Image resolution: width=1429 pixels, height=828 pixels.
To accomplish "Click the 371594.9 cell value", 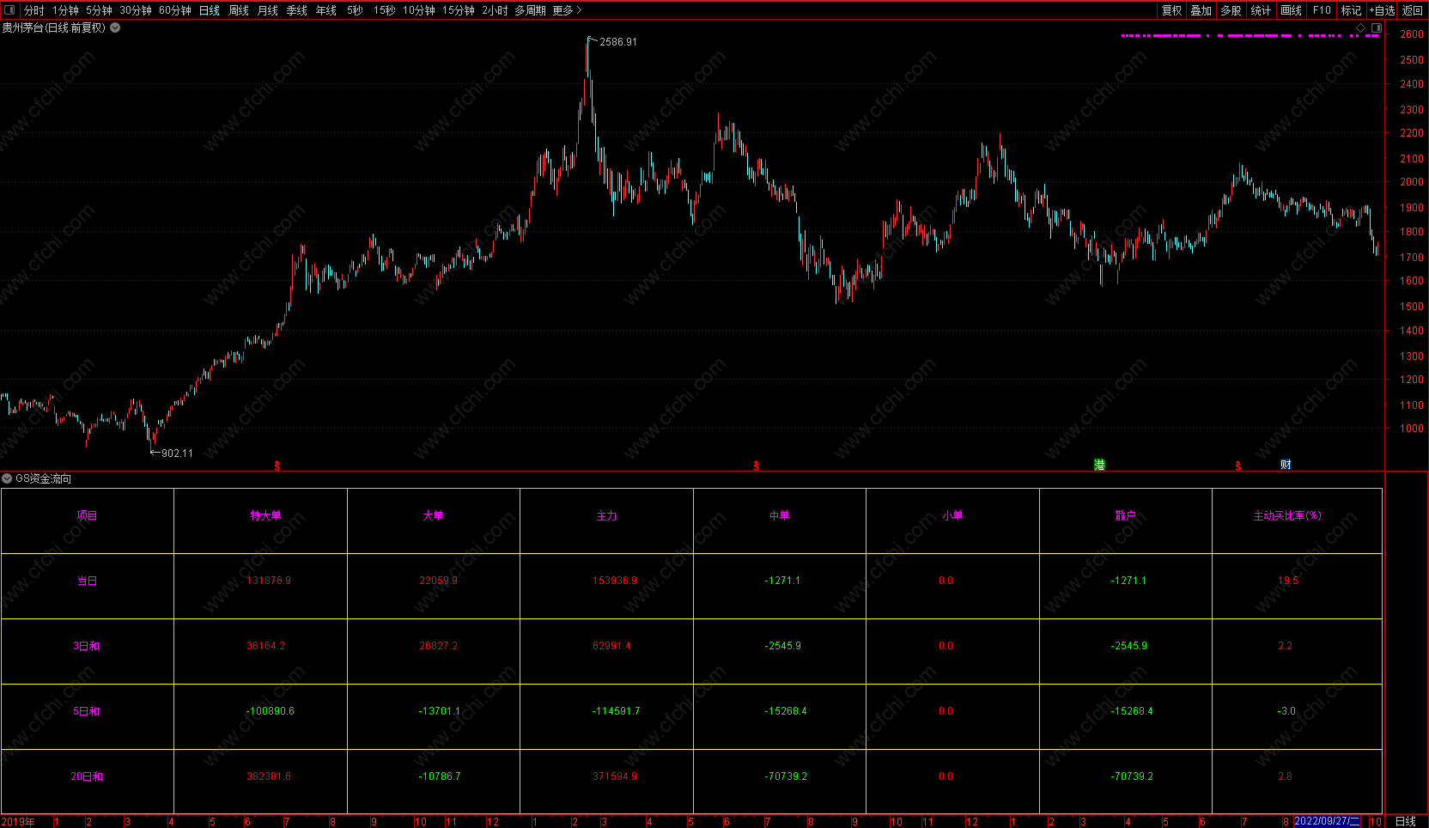I will [615, 776].
